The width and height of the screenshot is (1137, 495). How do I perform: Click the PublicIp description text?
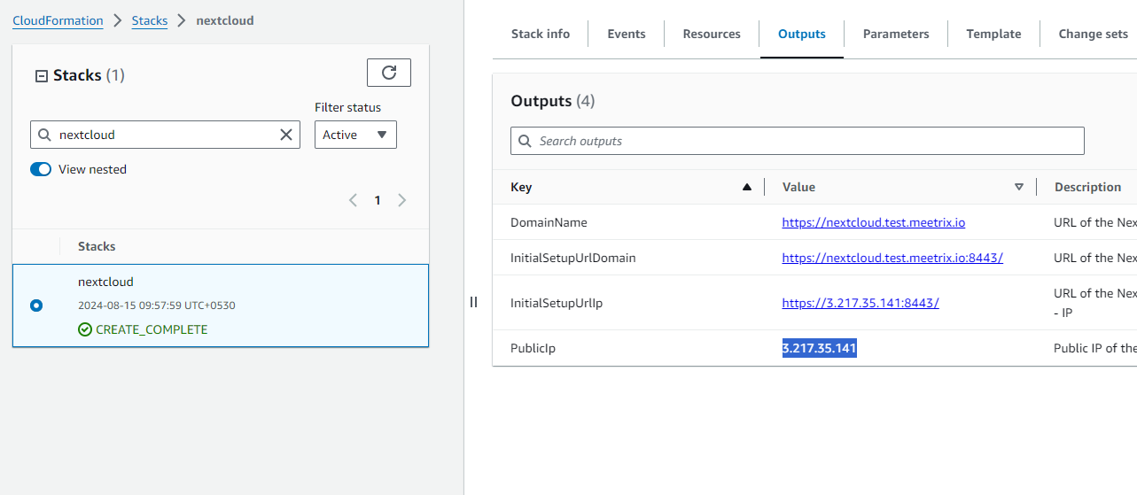[x=1095, y=348]
